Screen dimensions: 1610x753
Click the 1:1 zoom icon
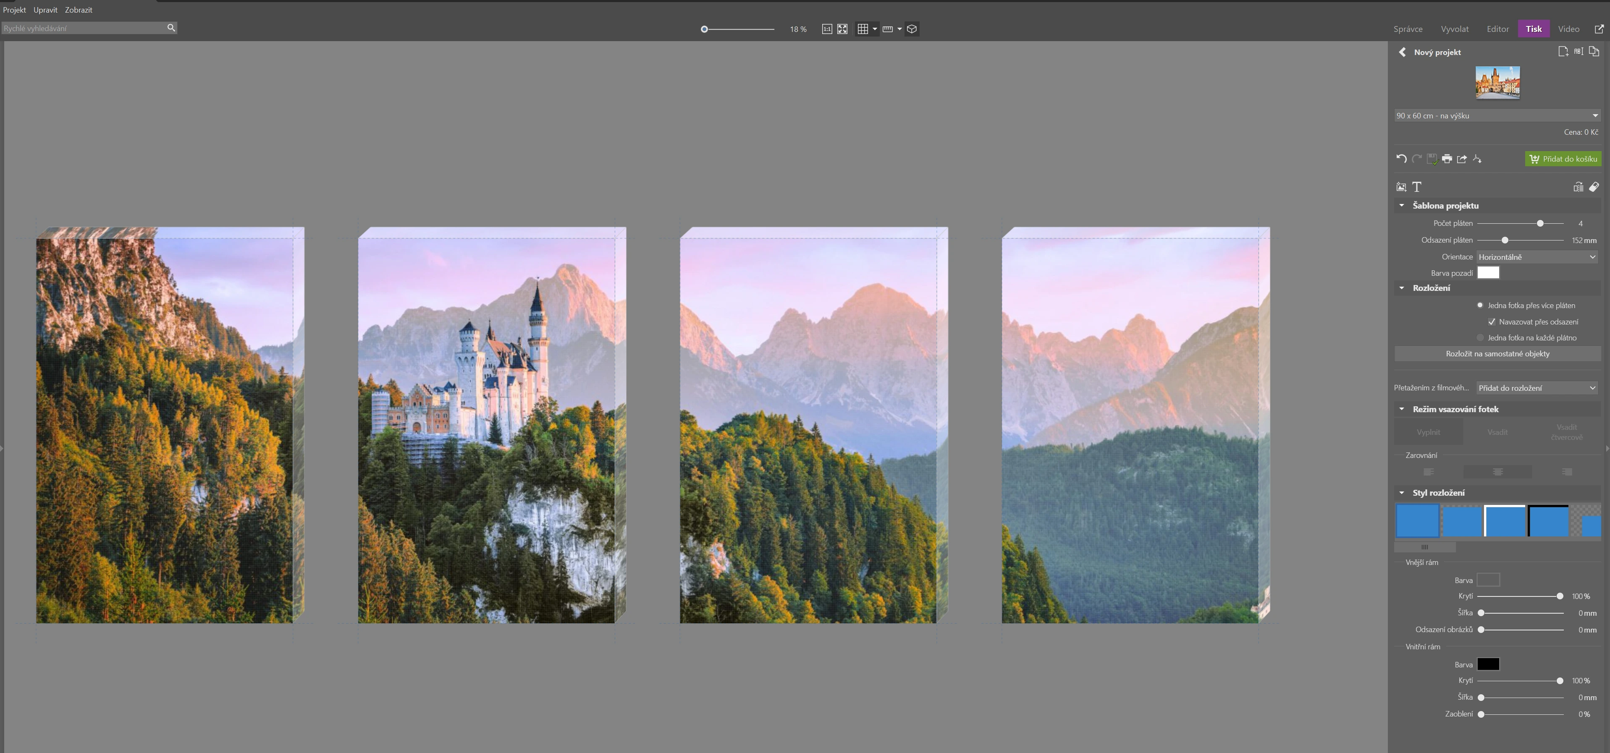pos(827,29)
